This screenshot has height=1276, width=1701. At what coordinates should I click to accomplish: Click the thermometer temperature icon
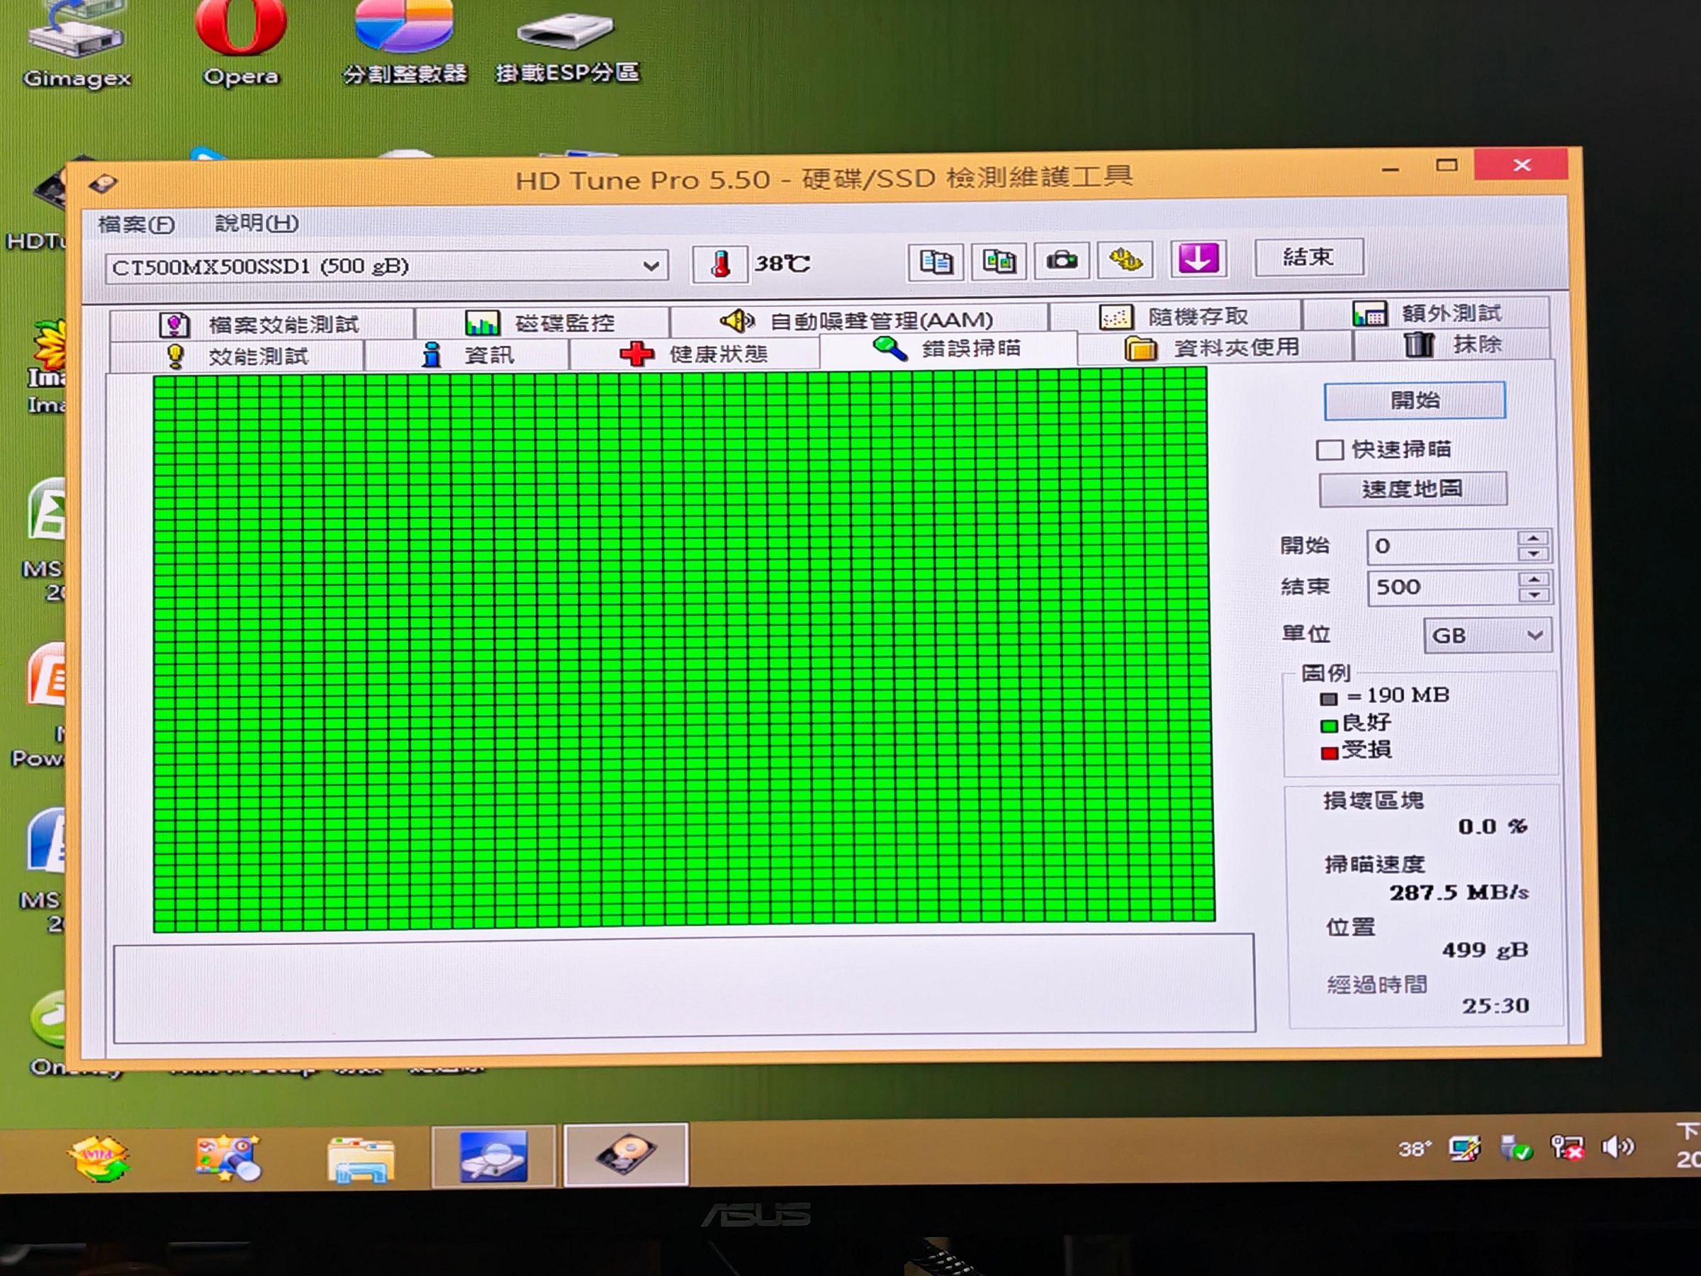pos(720,264)
